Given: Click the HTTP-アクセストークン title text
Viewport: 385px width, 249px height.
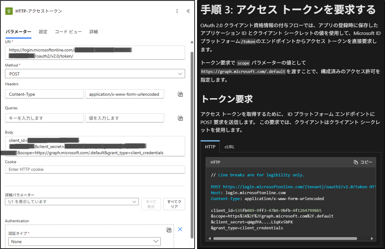Looking at the screenshot, I should [x=39, y=11].
